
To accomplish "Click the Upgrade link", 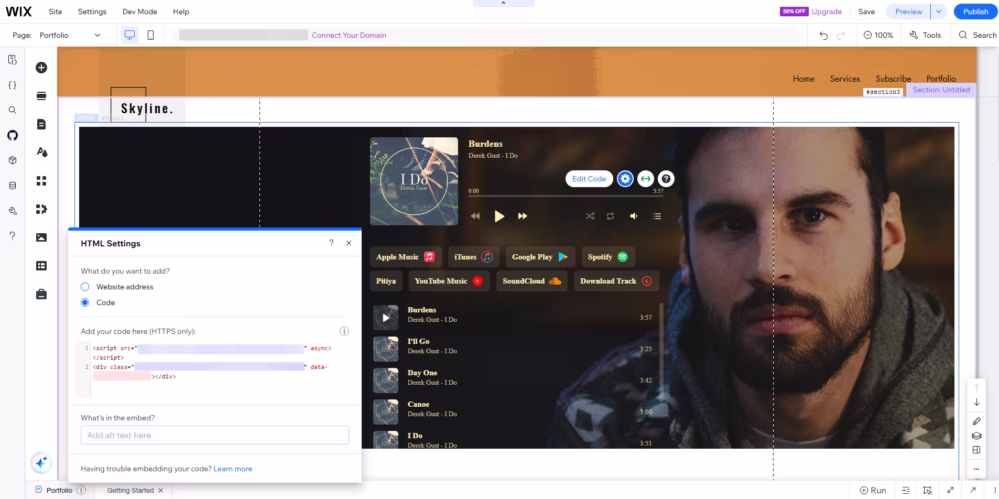I will [827, 12].
